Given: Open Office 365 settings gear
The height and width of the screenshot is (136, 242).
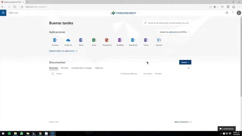Looking at the screenshot, I should point(227,13).
